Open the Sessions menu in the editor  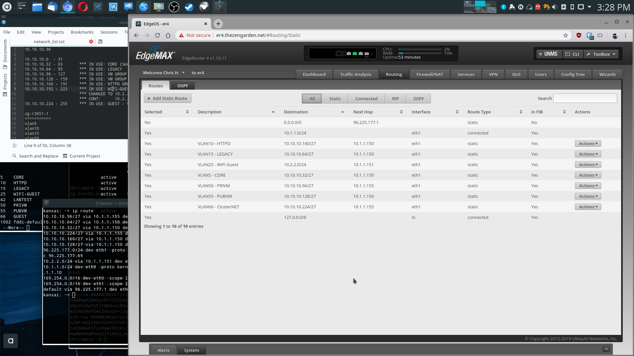(x=109, y=32)
